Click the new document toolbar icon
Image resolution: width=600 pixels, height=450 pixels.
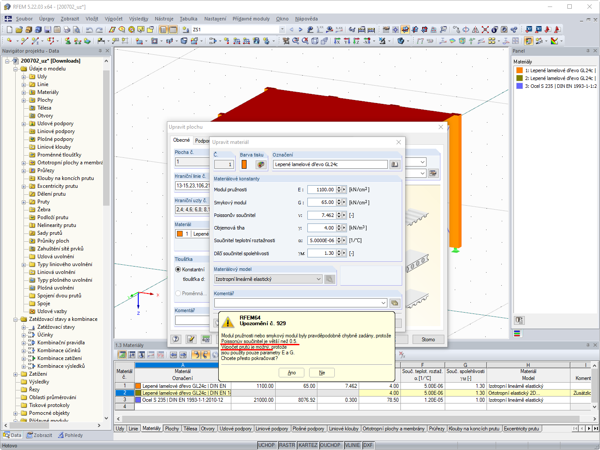(x=10, y=30)
